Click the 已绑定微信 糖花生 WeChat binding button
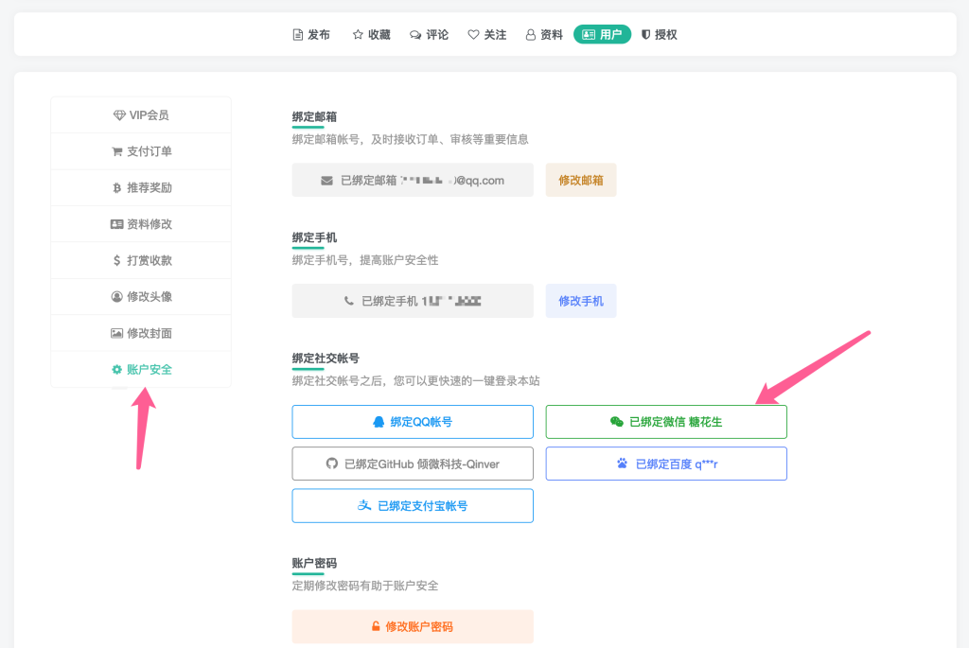969x648 pixels. (x=666, y=421)
